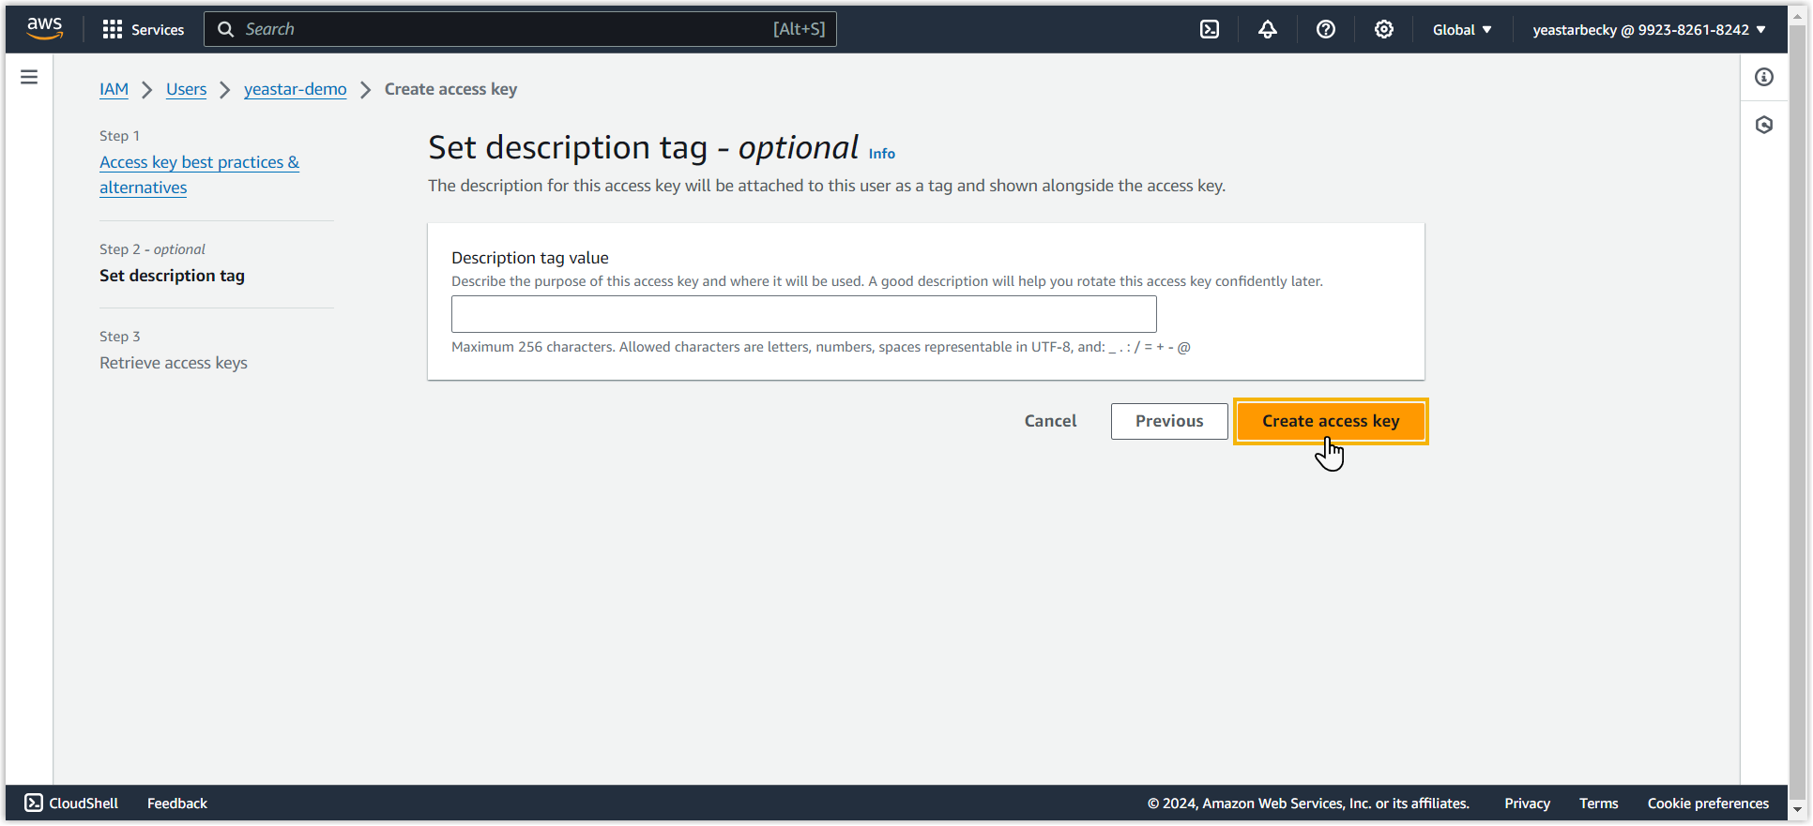This screenshot has width=1813, height=826.
Task: Open the notifications bell
Action: (1267, 29)
